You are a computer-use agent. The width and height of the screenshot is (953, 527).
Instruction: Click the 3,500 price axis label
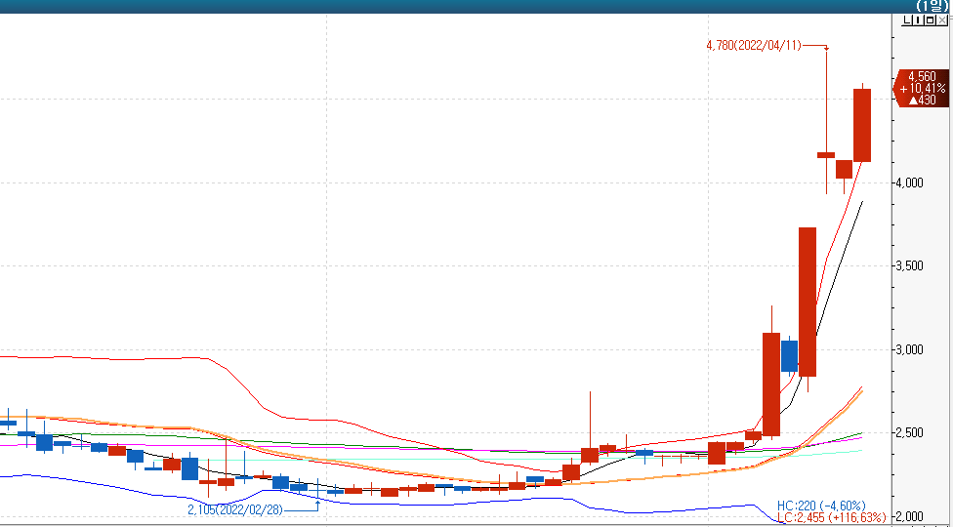click(x=912, y=265)
